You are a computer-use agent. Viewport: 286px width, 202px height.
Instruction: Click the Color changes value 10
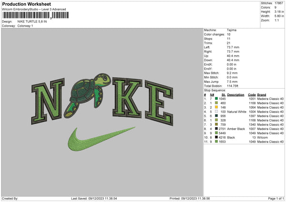tap(228, 34)
